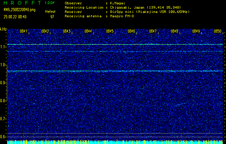
Task: Click the 0842 time marker
Action: [45, 31]
